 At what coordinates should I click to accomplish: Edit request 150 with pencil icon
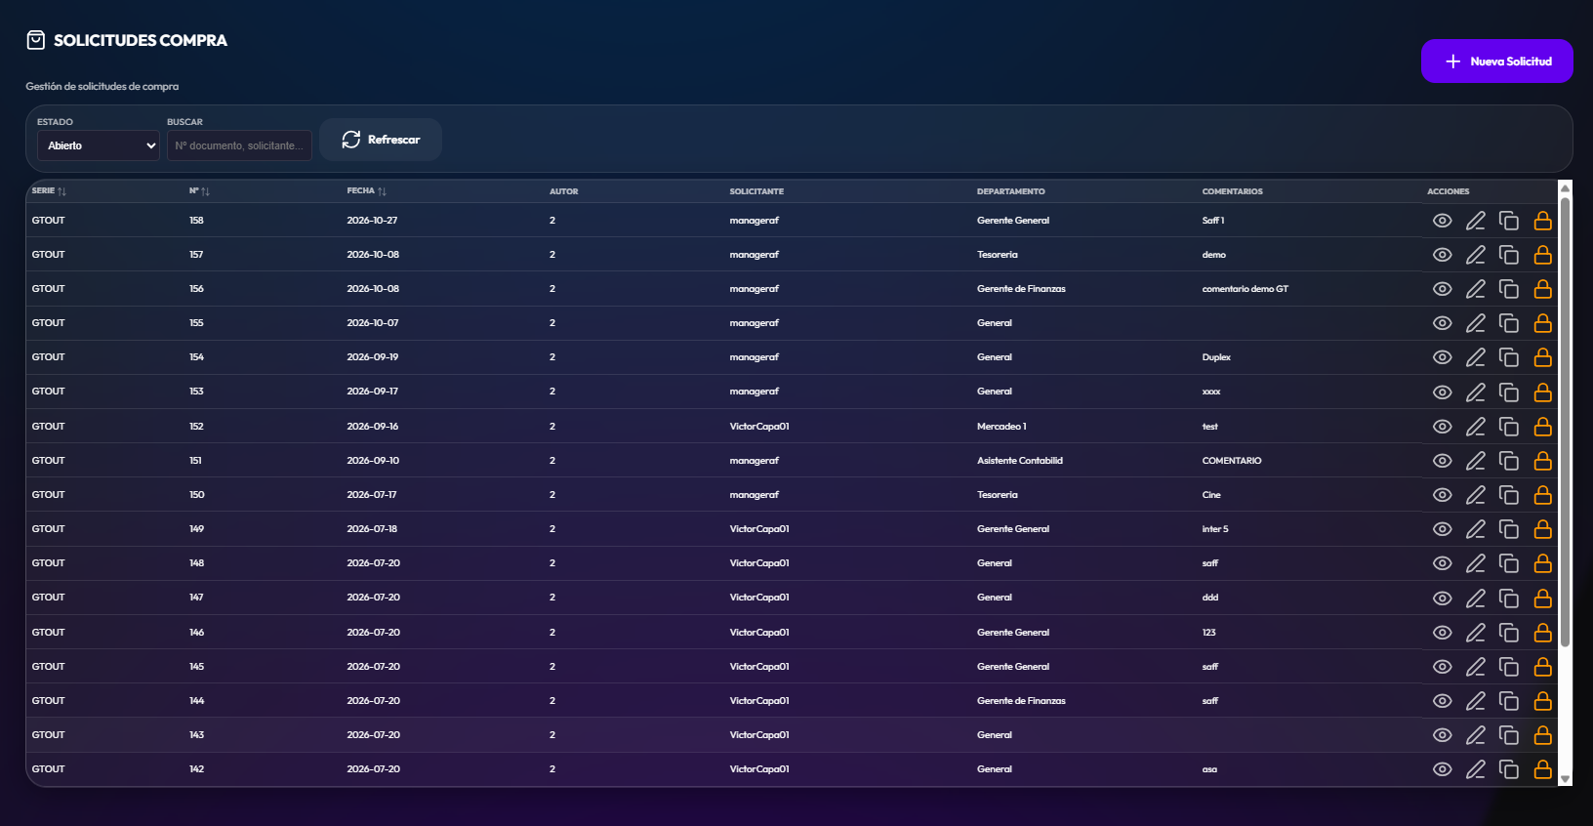click(x=1476, y=495)
